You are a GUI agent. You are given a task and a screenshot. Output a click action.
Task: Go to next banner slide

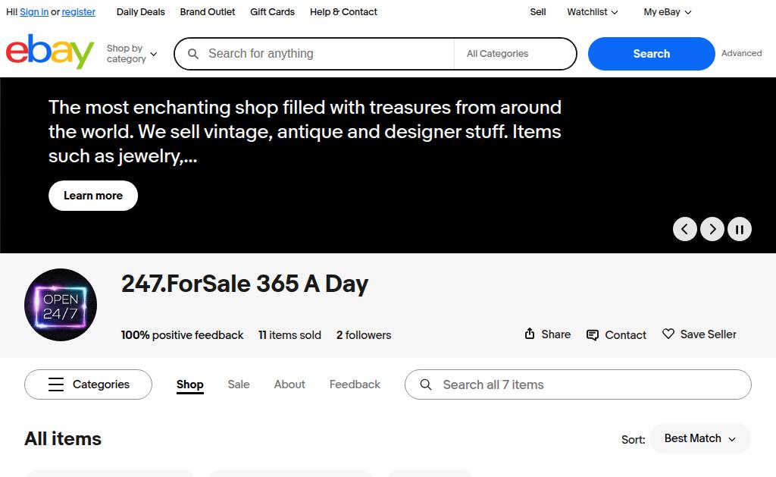click(712, 229)
